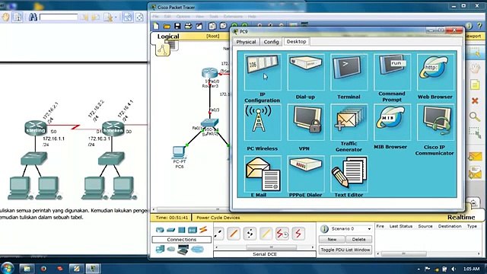This screenshot has width=487, height=274.
Task: Open the E Mail application
Action: pos(263,174)
